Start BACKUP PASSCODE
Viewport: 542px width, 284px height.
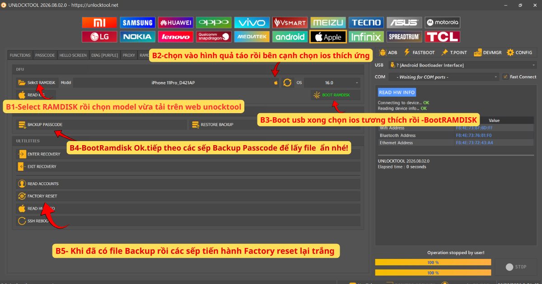point(101,124)
